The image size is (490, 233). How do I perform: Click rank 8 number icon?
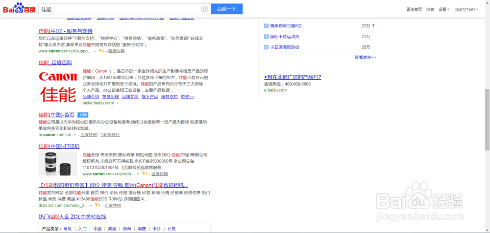(x=266, y=26)
